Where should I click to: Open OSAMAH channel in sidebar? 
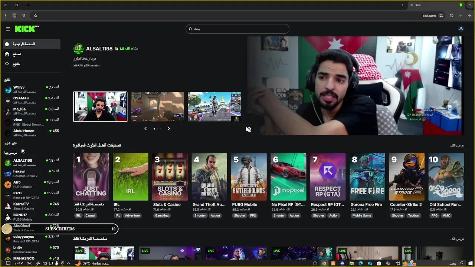[31, 100]
